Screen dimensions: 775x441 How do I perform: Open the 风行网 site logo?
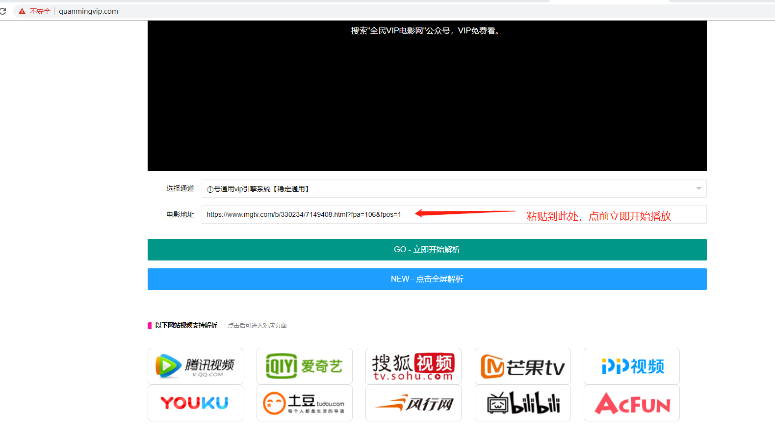pos(413,403)
